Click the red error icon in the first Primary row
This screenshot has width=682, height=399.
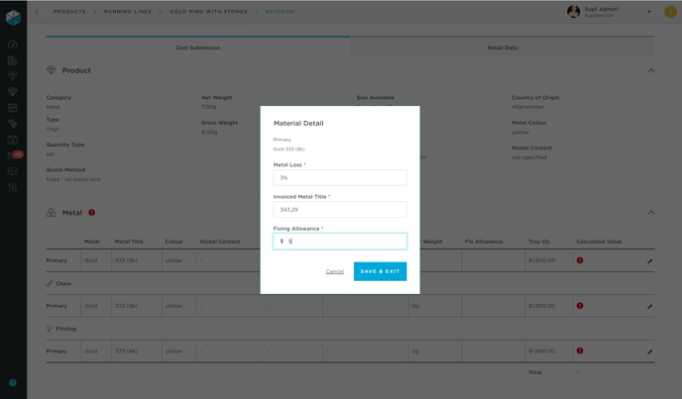point(580,260)
